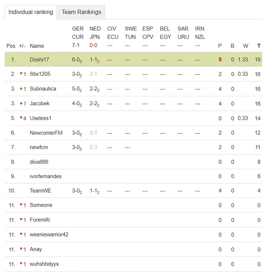Screen dimensions: 269x274
Task: Sort by the T total column header
Action: tap(259, 46)
